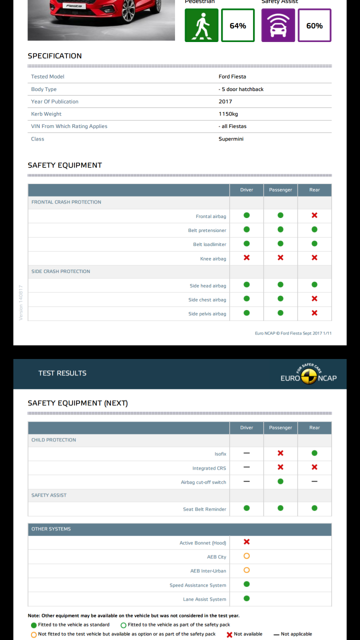Click legend red cross Not available

coord(229,634)
